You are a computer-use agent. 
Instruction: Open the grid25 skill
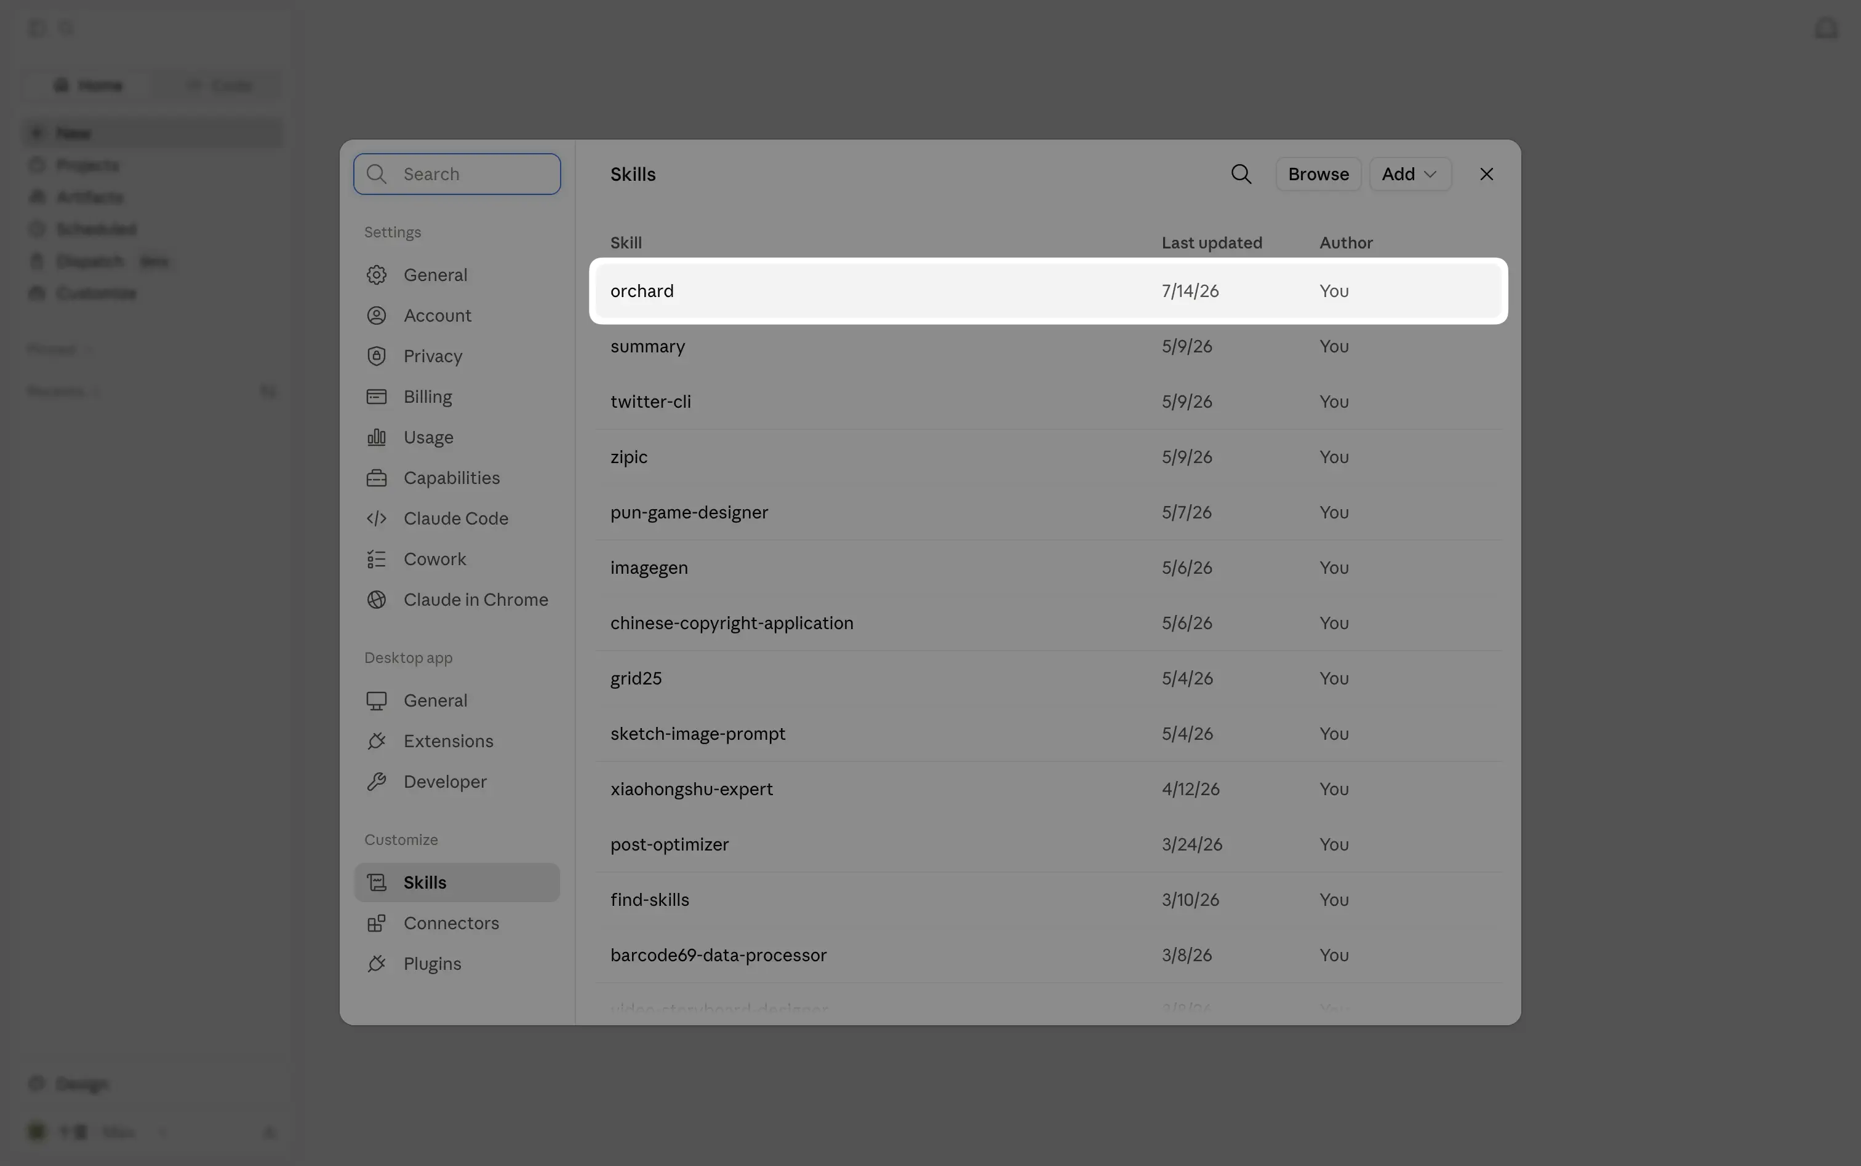coord(1049,678)
